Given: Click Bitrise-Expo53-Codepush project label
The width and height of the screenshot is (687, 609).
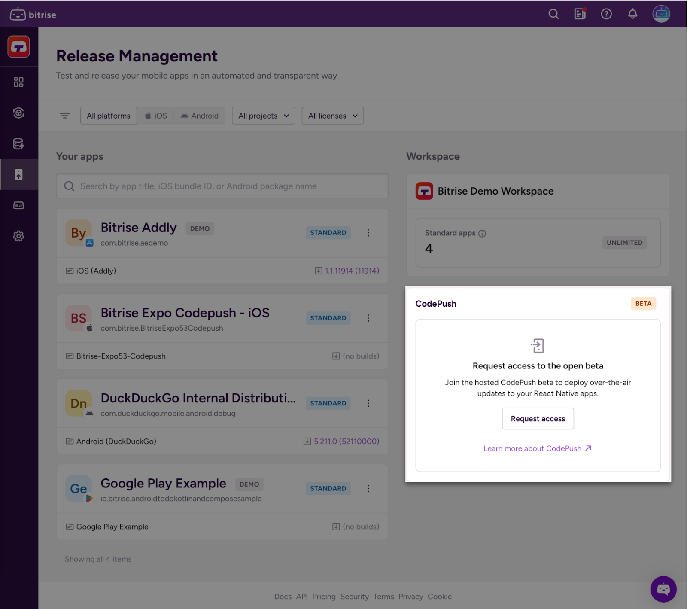Looking at the screenshot, I should point(121,356).
